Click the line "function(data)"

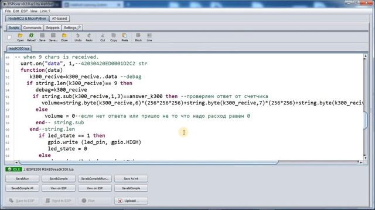point(42,70)
